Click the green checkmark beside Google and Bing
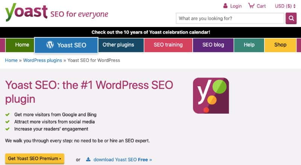Image resolution: width=301 pixels, height=165 pixels. 8,114
